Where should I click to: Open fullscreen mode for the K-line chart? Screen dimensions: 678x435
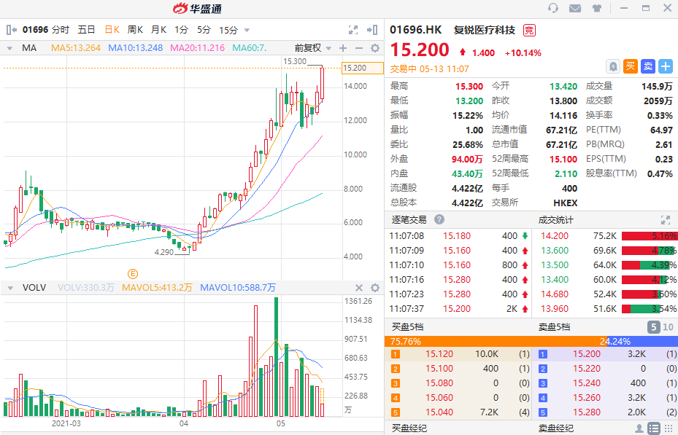coord(353,30)
